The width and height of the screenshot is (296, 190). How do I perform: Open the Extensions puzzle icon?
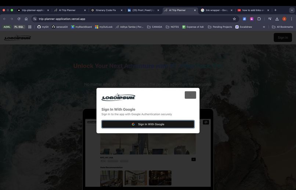pos(259,19)
